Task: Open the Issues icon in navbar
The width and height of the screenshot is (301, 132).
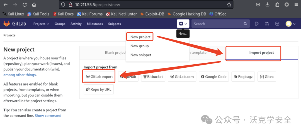Action: tap(256, 24)
